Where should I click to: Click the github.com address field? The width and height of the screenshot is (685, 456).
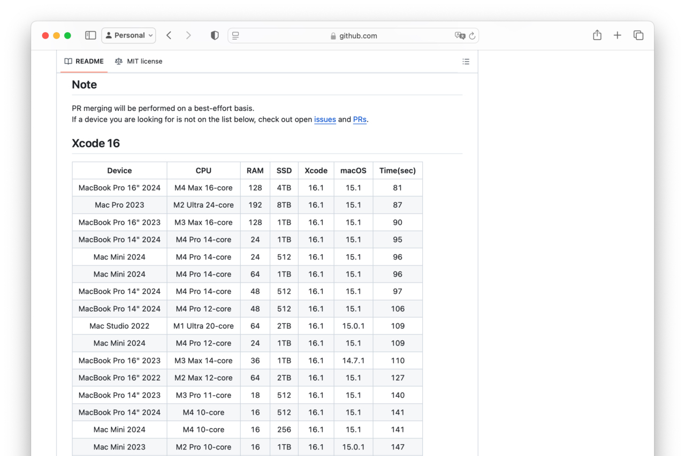353,36
